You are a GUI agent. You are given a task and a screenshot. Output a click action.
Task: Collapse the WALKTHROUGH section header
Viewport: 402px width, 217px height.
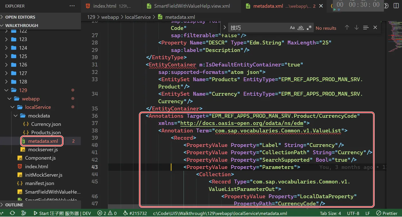point(40,25)
